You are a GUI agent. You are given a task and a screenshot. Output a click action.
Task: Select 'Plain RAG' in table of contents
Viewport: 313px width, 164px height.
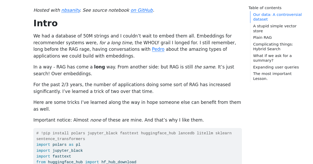262,37
